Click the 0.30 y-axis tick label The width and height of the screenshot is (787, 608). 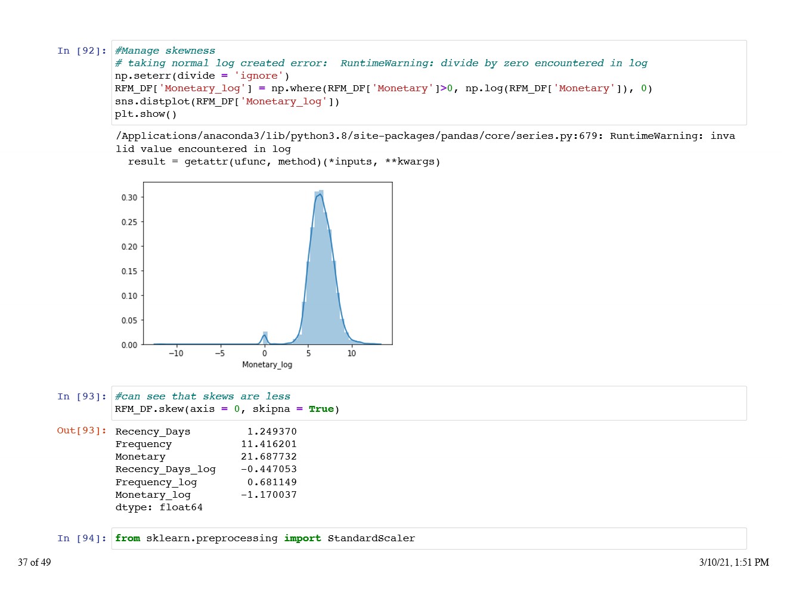129,197
